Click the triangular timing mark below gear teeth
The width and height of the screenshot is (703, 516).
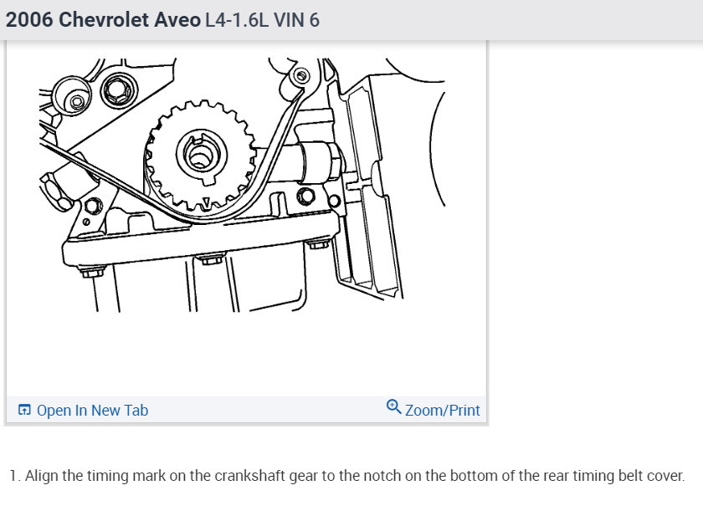pyautogui.click(x=205, y=203)
